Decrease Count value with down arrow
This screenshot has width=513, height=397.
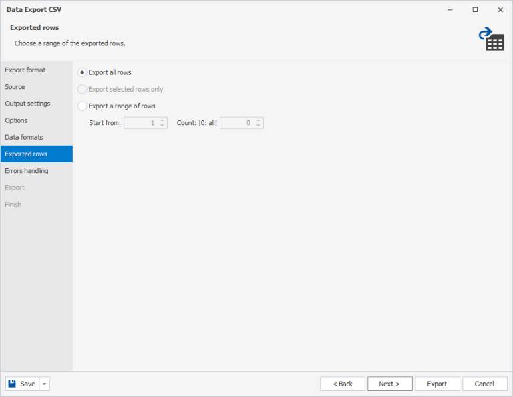point(259,126)
